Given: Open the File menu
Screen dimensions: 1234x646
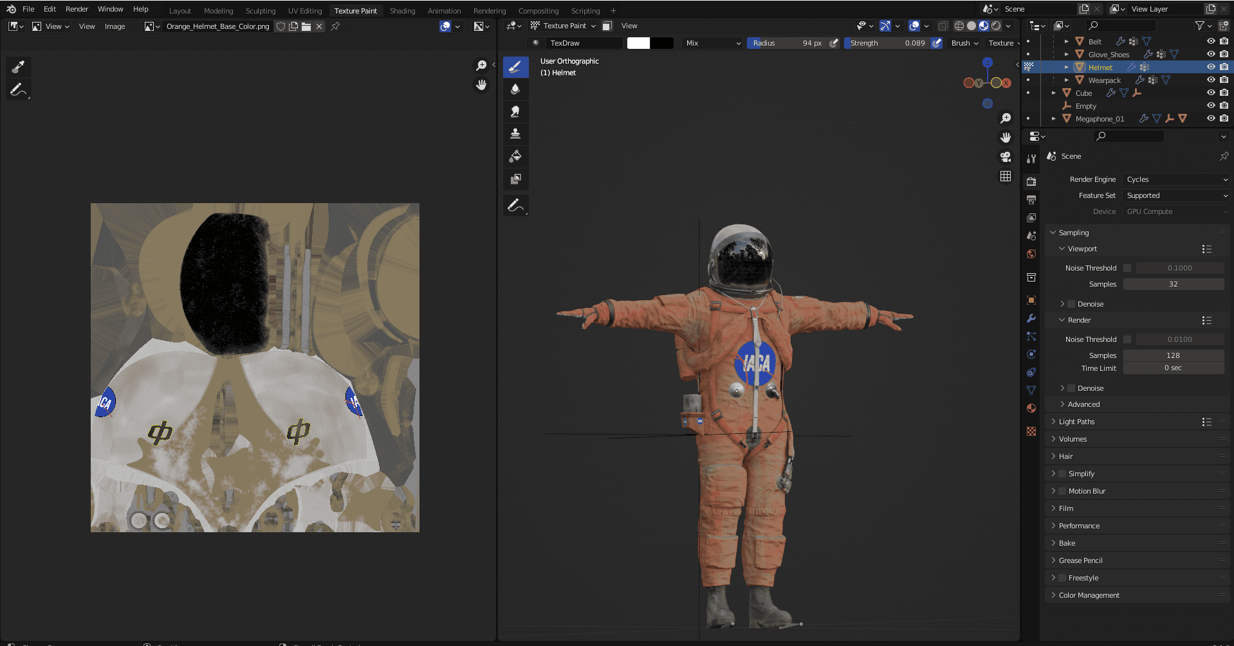Looking at the screenshot, I should (28, 9).
